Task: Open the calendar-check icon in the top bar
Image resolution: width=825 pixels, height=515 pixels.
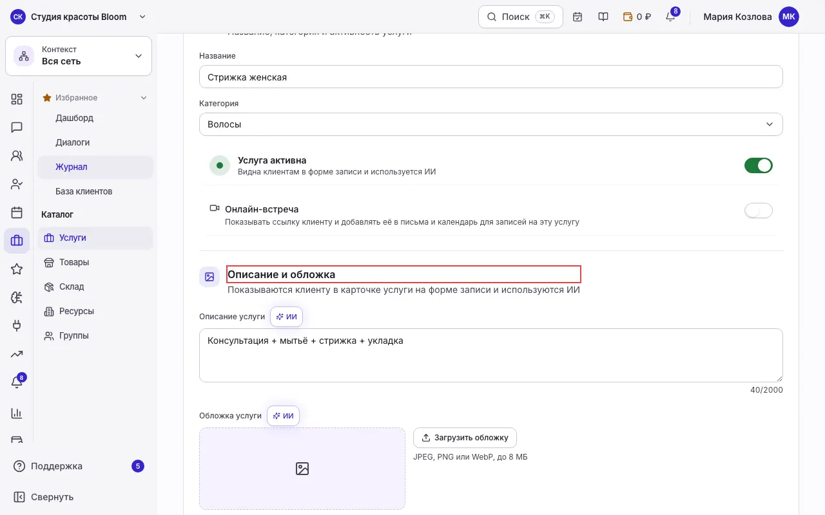Action: tap(577, 17)
